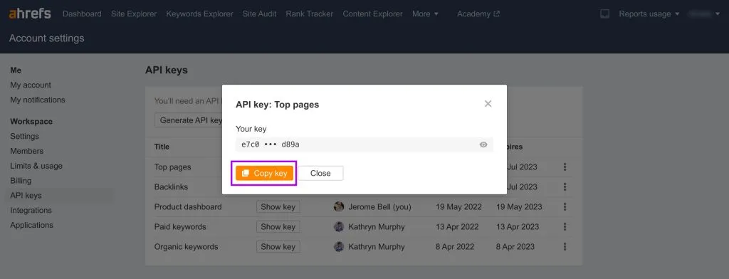Click the 8 Apr 2023 expiry date
This screenshot has width=729, height=279.
click(x=515, y=247)
